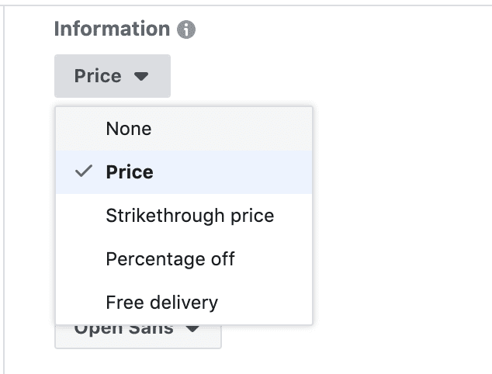
Task: Select None from the information list
Action: pyautogui.click(x=129, y=129)
